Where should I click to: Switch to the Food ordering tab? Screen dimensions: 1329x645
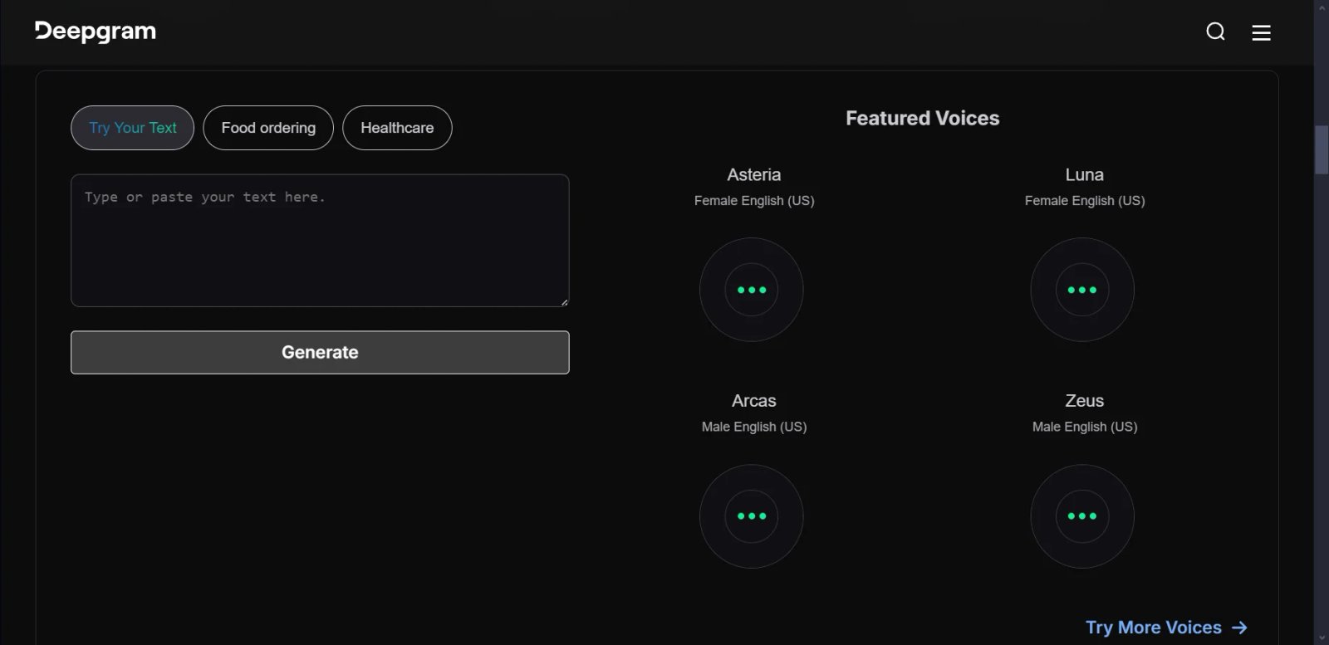pyautogui.click(x=268, y=128)
